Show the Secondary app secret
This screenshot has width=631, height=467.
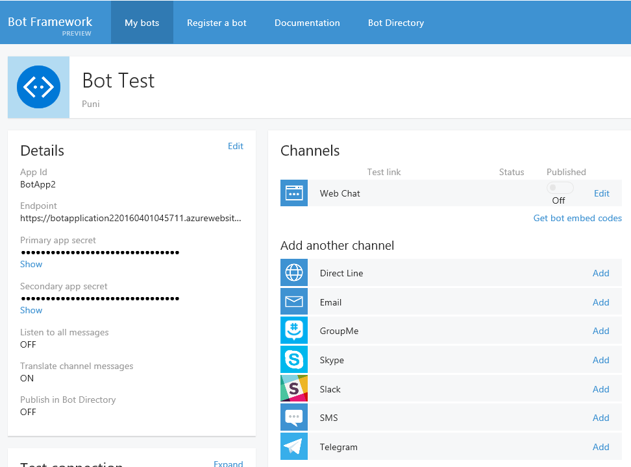[x=31, y=310]
